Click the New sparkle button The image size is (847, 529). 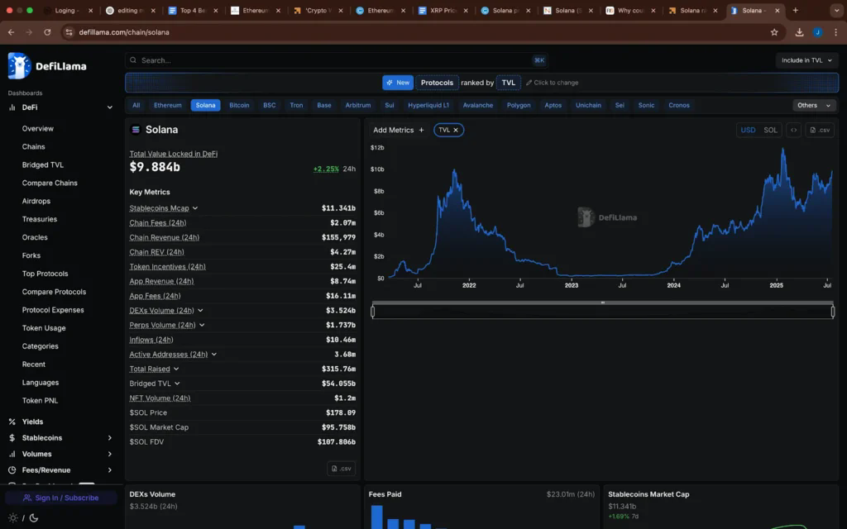398,83
